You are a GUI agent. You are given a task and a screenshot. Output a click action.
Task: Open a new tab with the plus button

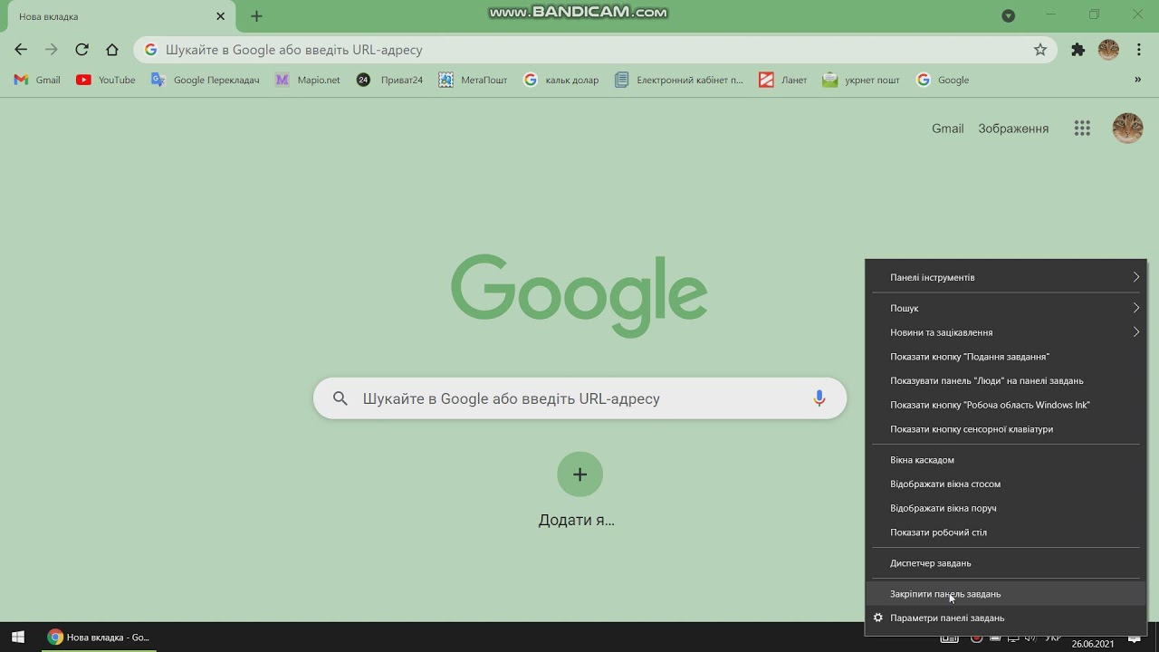256,16
